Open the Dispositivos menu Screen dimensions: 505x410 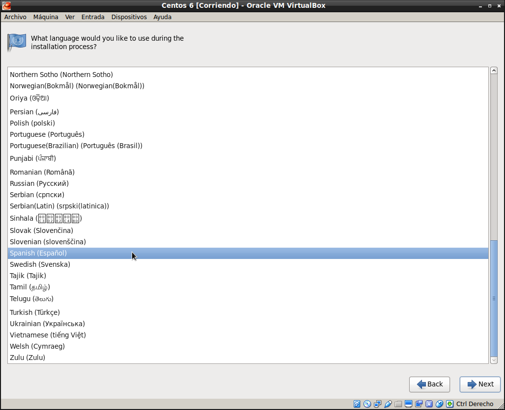(x=129, y=17)
